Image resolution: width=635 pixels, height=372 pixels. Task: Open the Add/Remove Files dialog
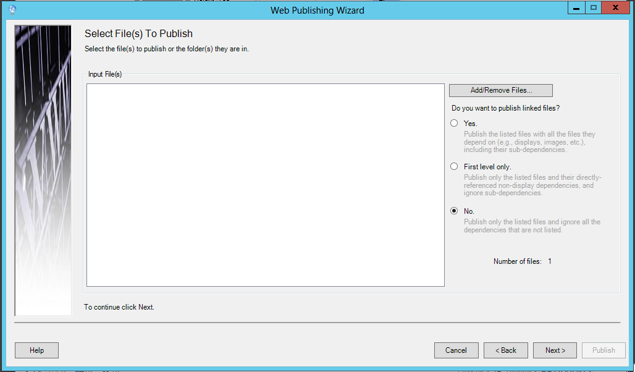click(500, 90)
